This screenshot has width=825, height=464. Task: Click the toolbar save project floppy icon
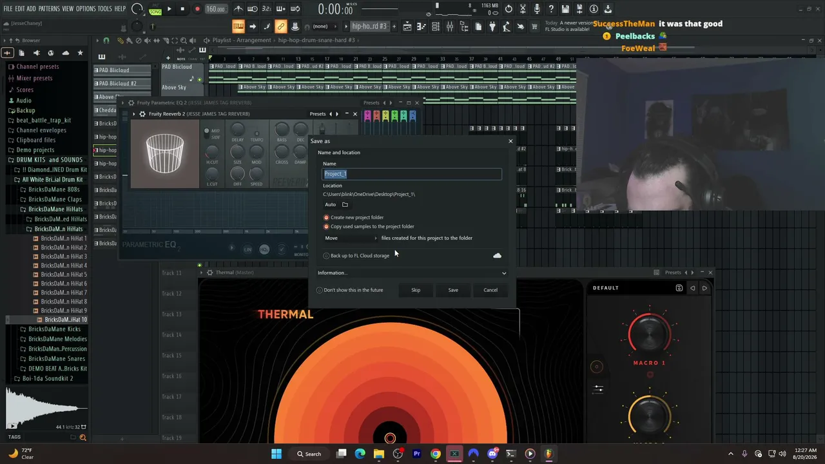565,9
